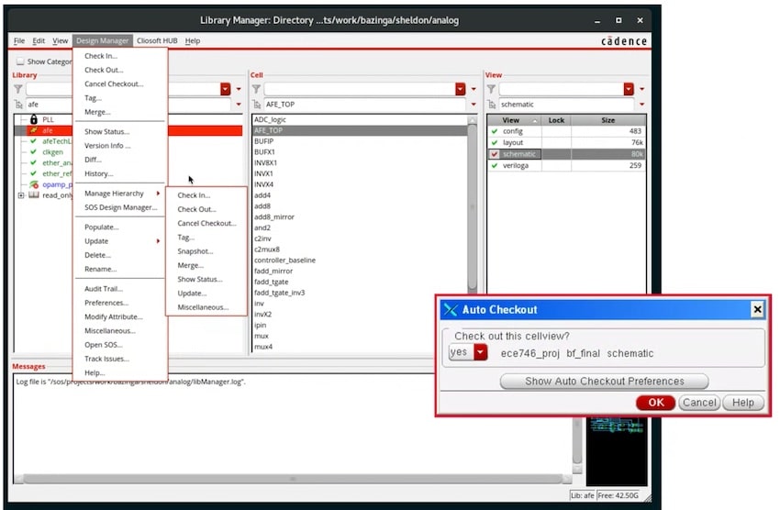Open the Edit menu

(x=39, y=40)
